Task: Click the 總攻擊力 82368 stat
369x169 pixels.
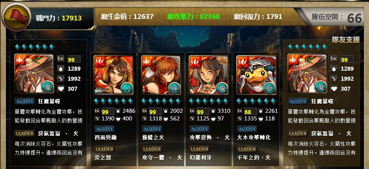Action: pos(194,16)
